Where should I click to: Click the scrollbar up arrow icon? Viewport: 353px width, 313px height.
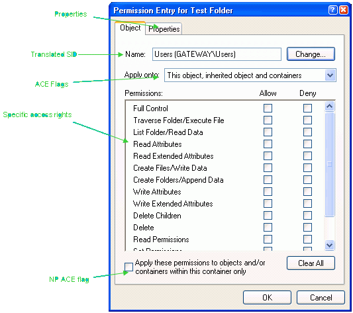(x=330, y=107)
